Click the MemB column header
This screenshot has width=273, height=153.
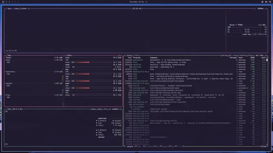pos(253,58)
